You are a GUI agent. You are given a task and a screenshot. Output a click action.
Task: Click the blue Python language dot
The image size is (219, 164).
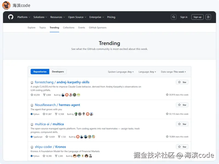tap(32, 114)
